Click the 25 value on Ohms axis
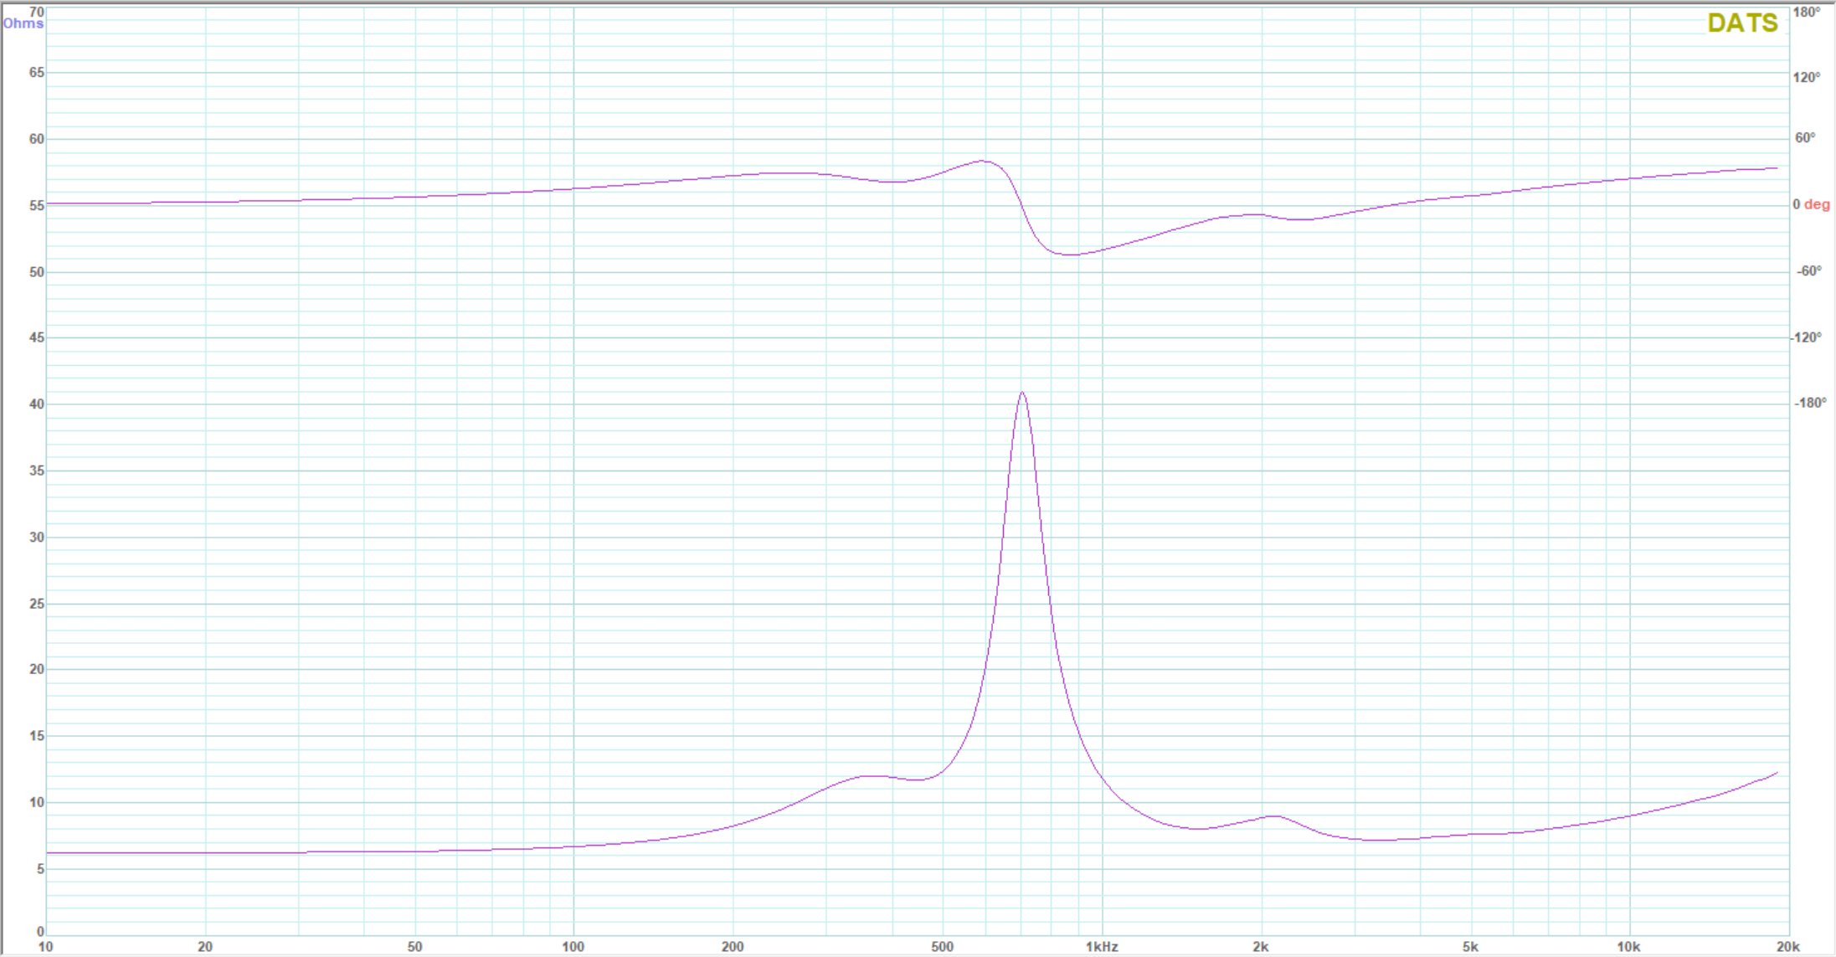The height and width of the screenshot is (957, 1836). 37,604
